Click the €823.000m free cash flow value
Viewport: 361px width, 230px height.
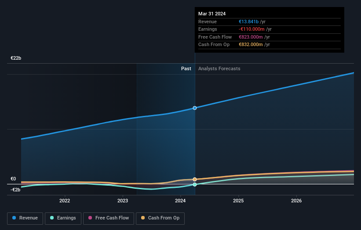pos(251,37)
